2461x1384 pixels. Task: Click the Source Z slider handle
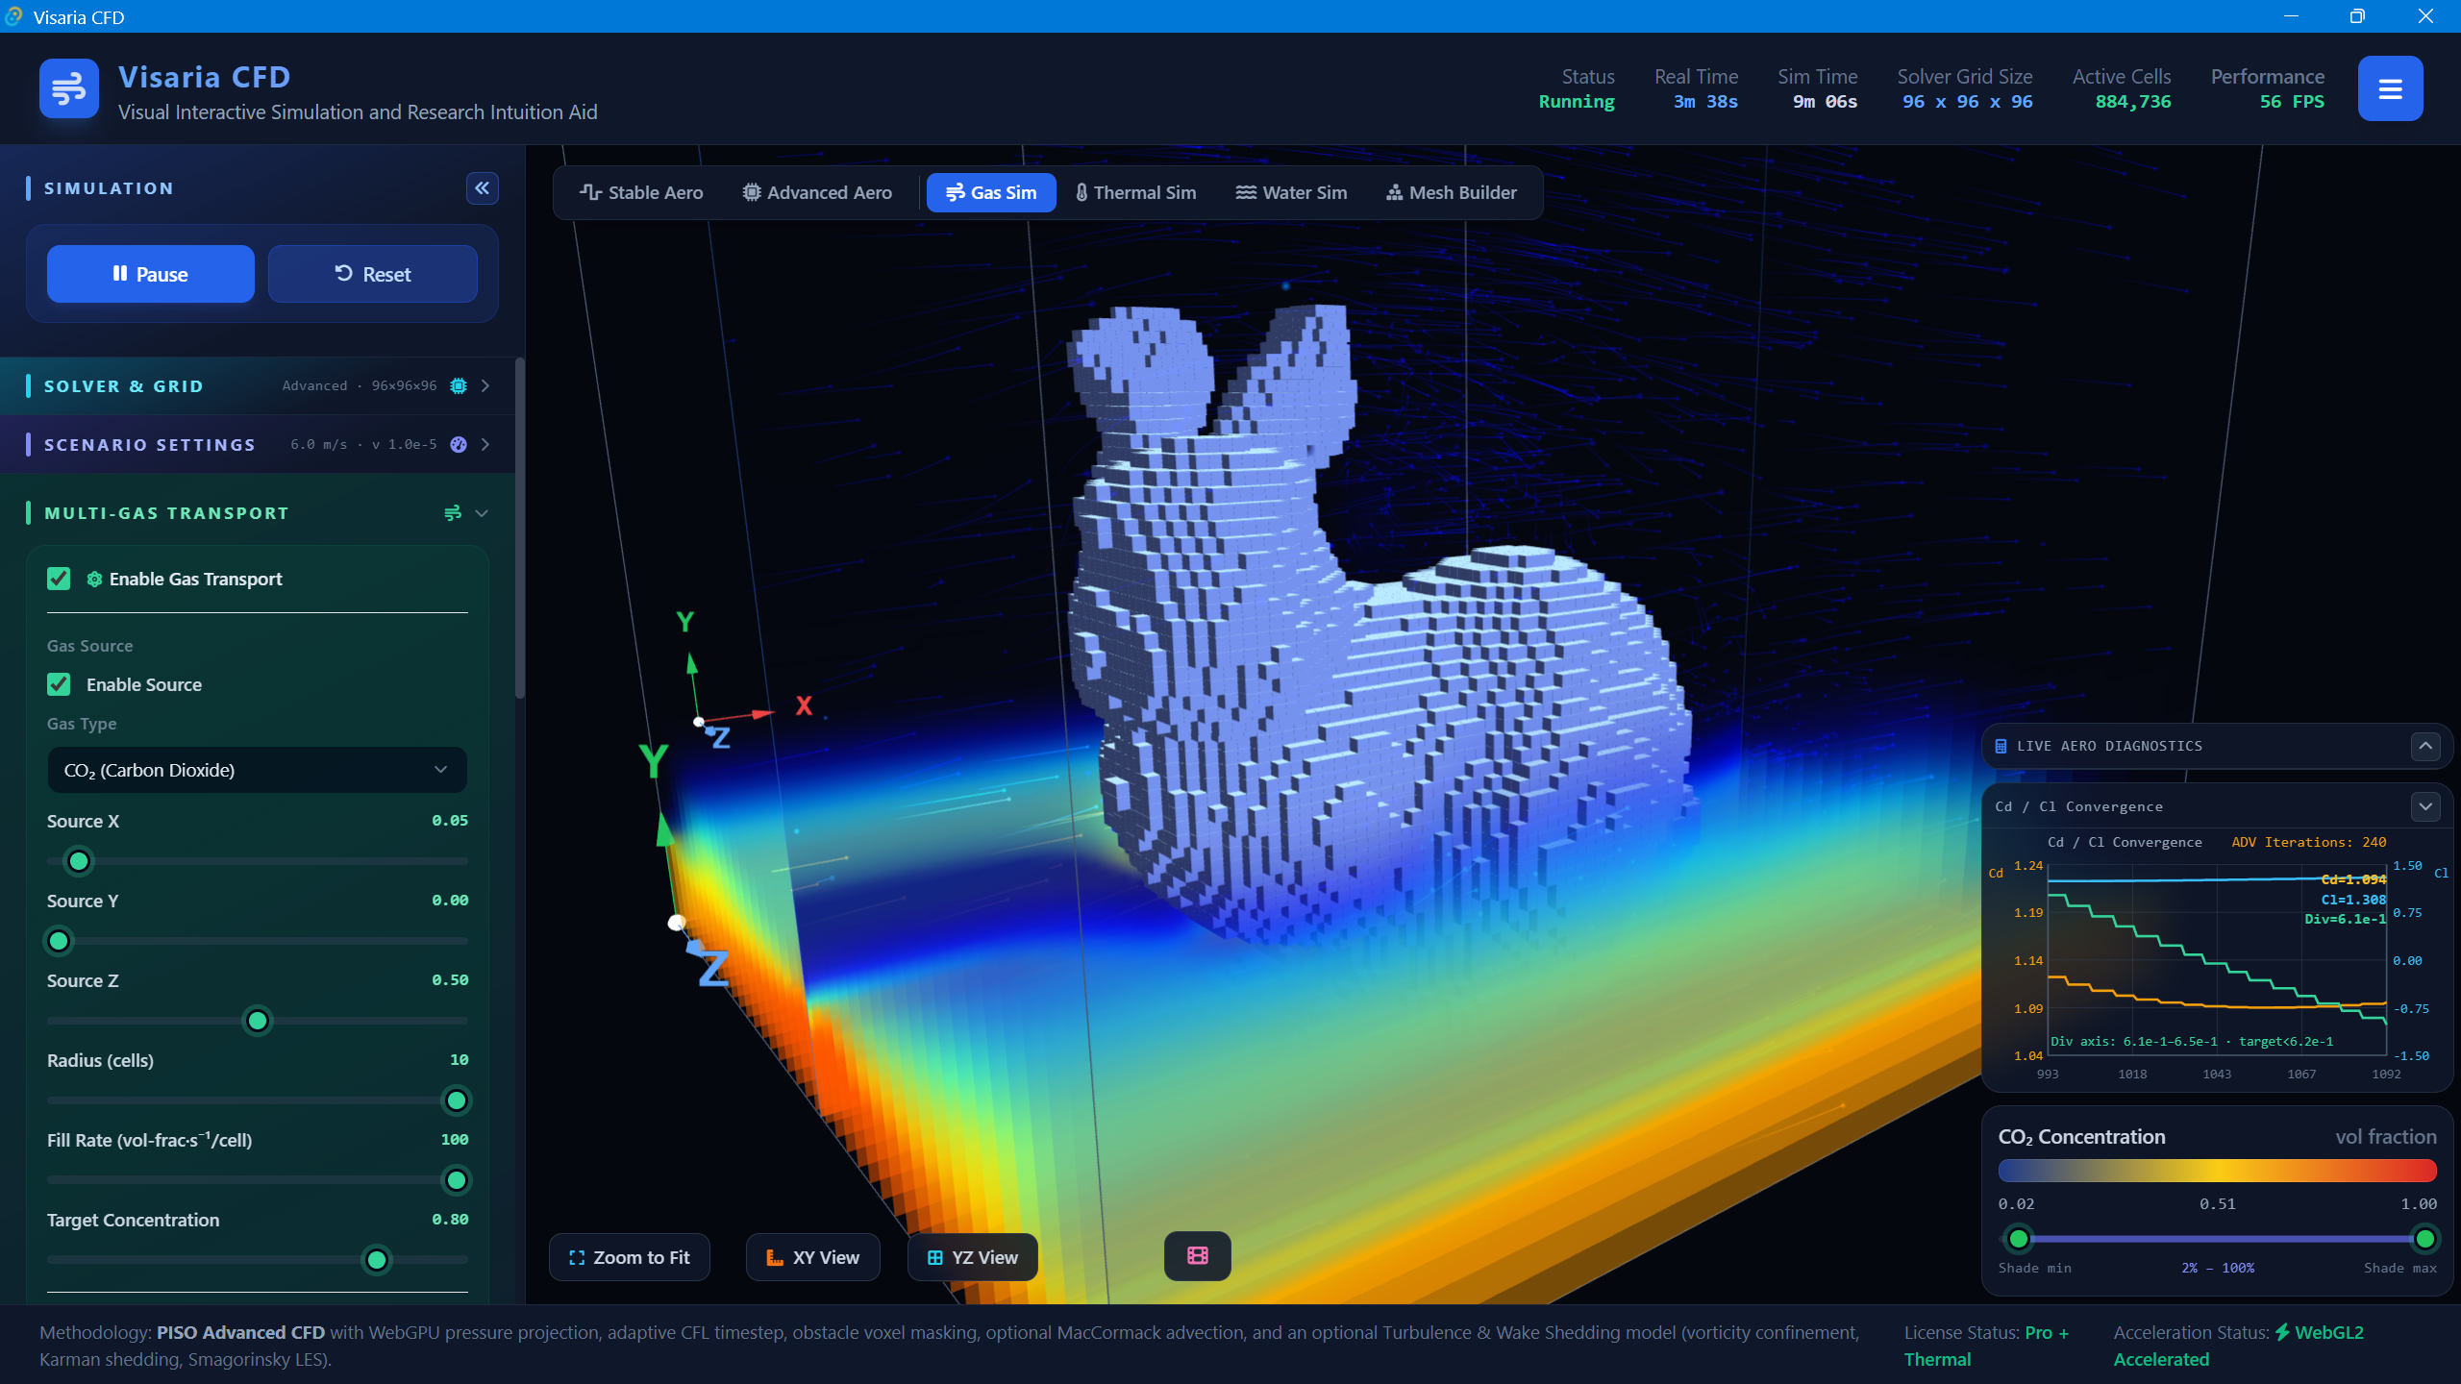258,1021
